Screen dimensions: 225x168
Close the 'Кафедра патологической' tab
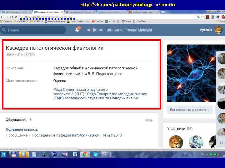pyautogui.click(x=62, y=12)
